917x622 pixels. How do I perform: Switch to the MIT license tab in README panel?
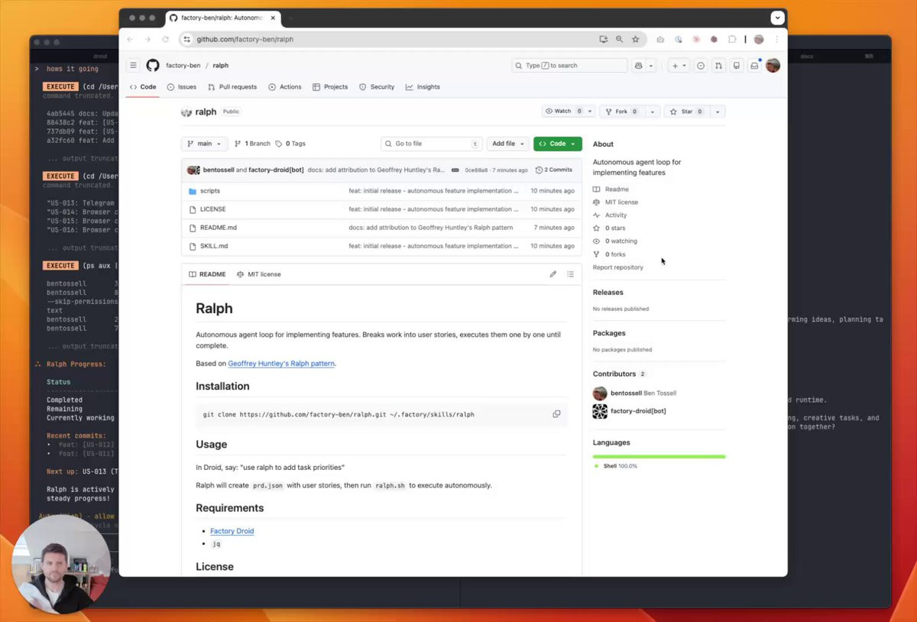click(x=259, y=274)
